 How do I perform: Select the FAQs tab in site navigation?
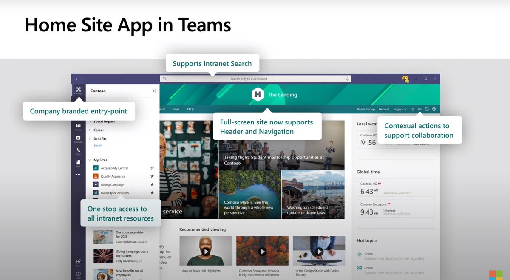190,109
